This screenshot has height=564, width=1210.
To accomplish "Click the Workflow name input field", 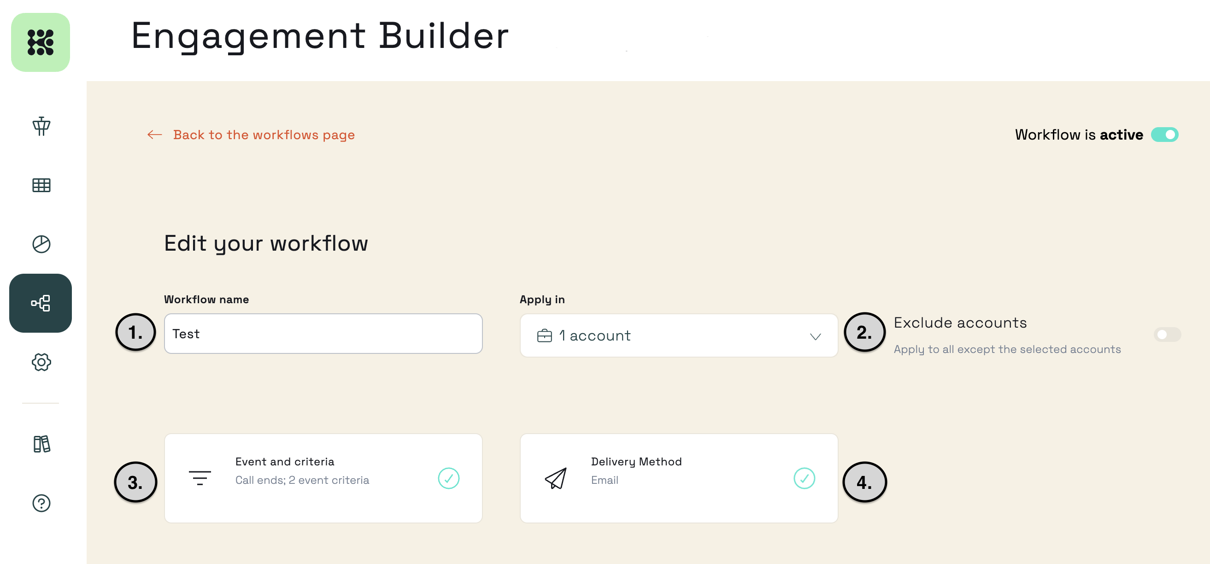I will (x=323, y=334).
